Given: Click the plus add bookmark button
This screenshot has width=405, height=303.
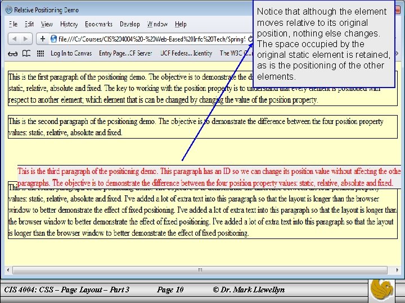Looking at the screenshot, I should (43, 39).
